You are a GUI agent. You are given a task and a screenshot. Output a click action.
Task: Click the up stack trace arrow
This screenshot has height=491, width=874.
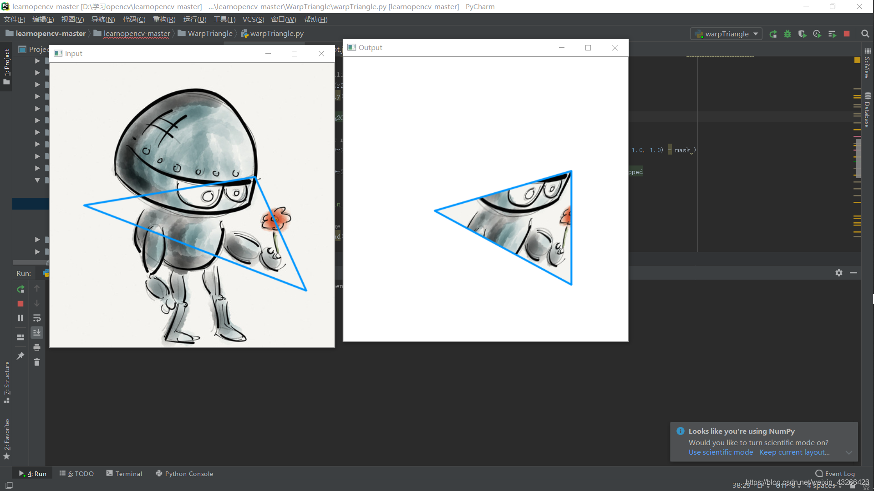point(37,288)
